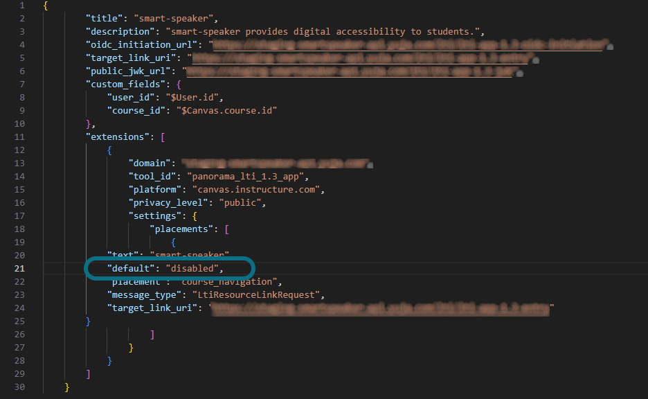Click the "tool_id" key

[x=152, y=177]
